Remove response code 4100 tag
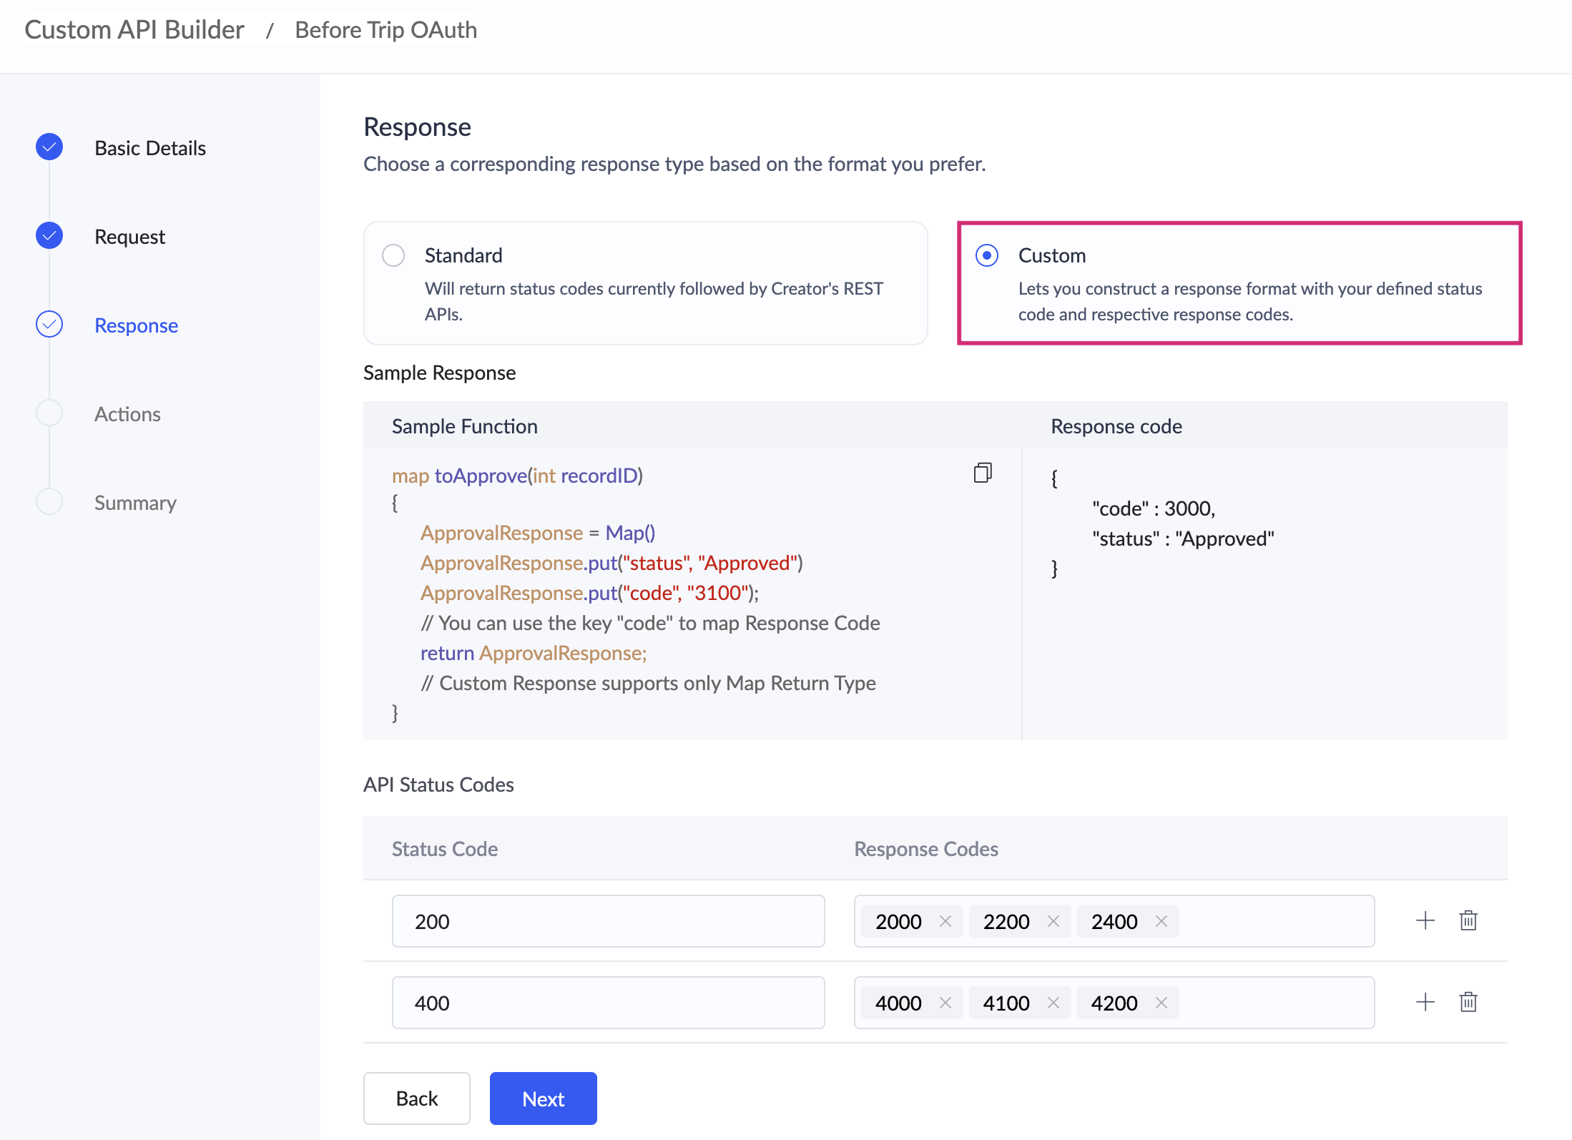The image size is (1572, 1140). 1053,1003
